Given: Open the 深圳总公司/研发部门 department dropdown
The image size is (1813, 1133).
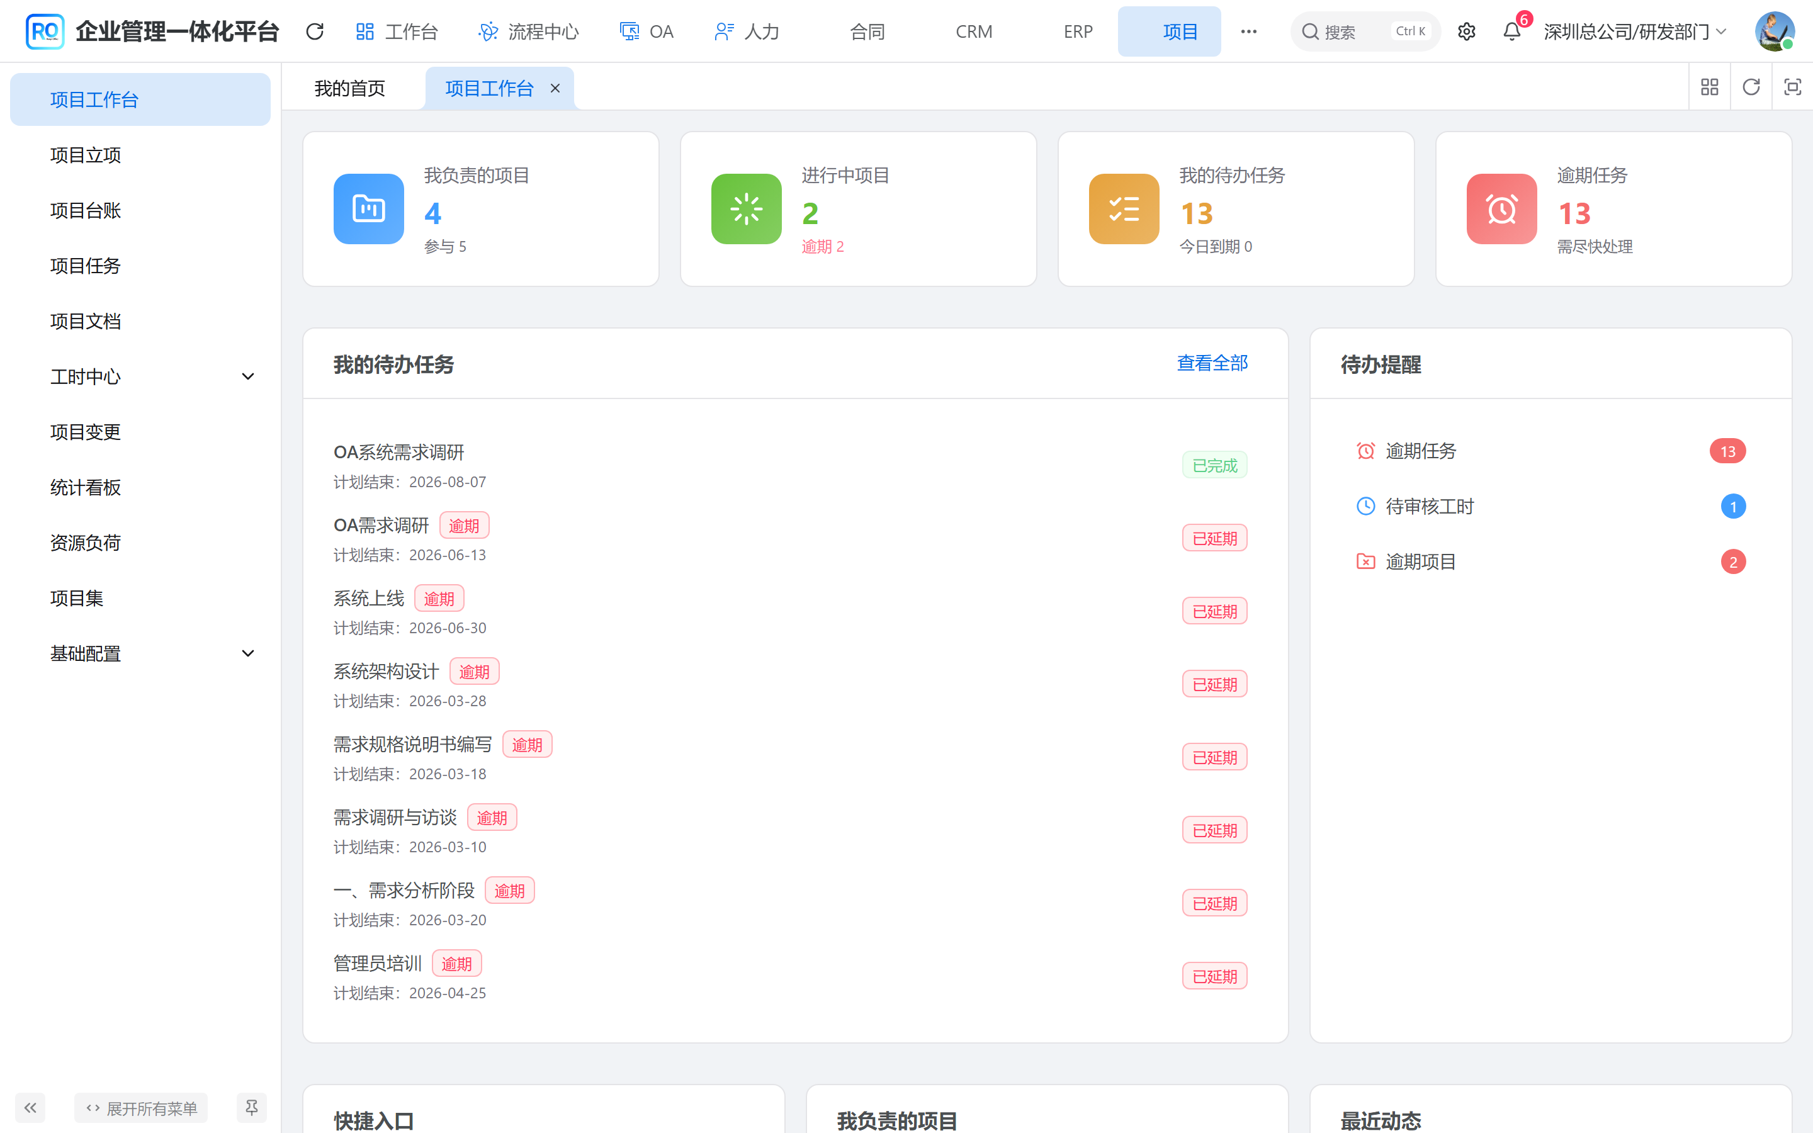Looking at the screenshot, I should click(x=1635, y=31).
